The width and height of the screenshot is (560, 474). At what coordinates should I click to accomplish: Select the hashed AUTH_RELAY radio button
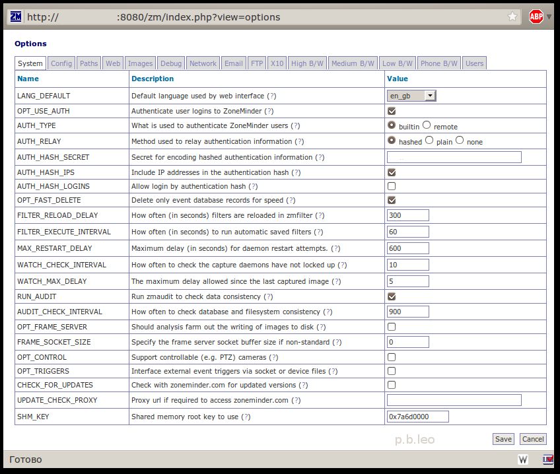(392, 140)
